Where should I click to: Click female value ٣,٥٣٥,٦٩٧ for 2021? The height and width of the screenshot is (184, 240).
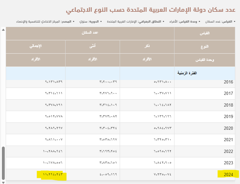108,140
